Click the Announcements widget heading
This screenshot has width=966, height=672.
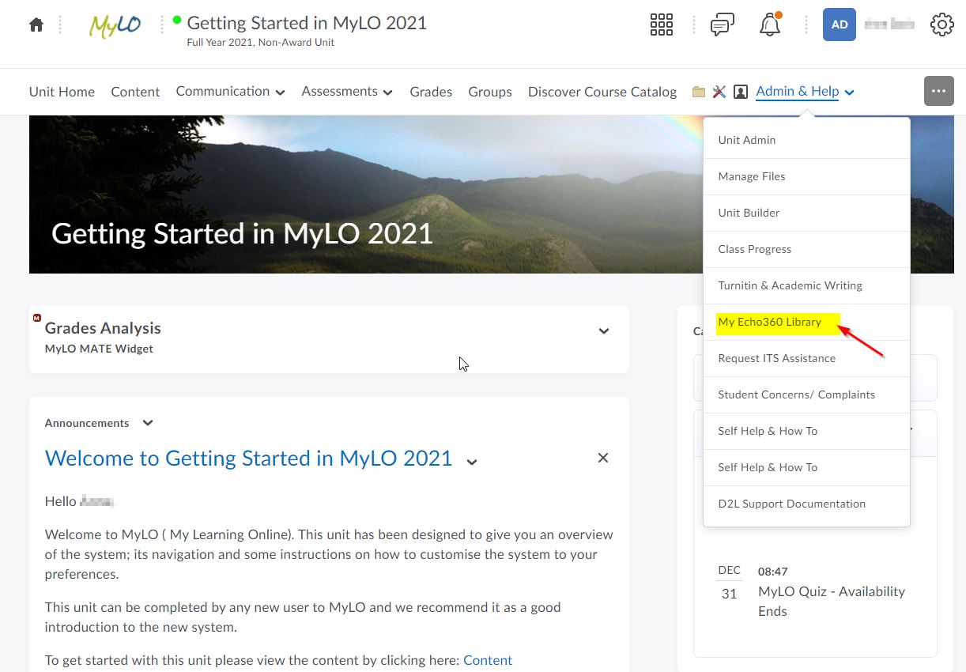[x=87, y=423]
